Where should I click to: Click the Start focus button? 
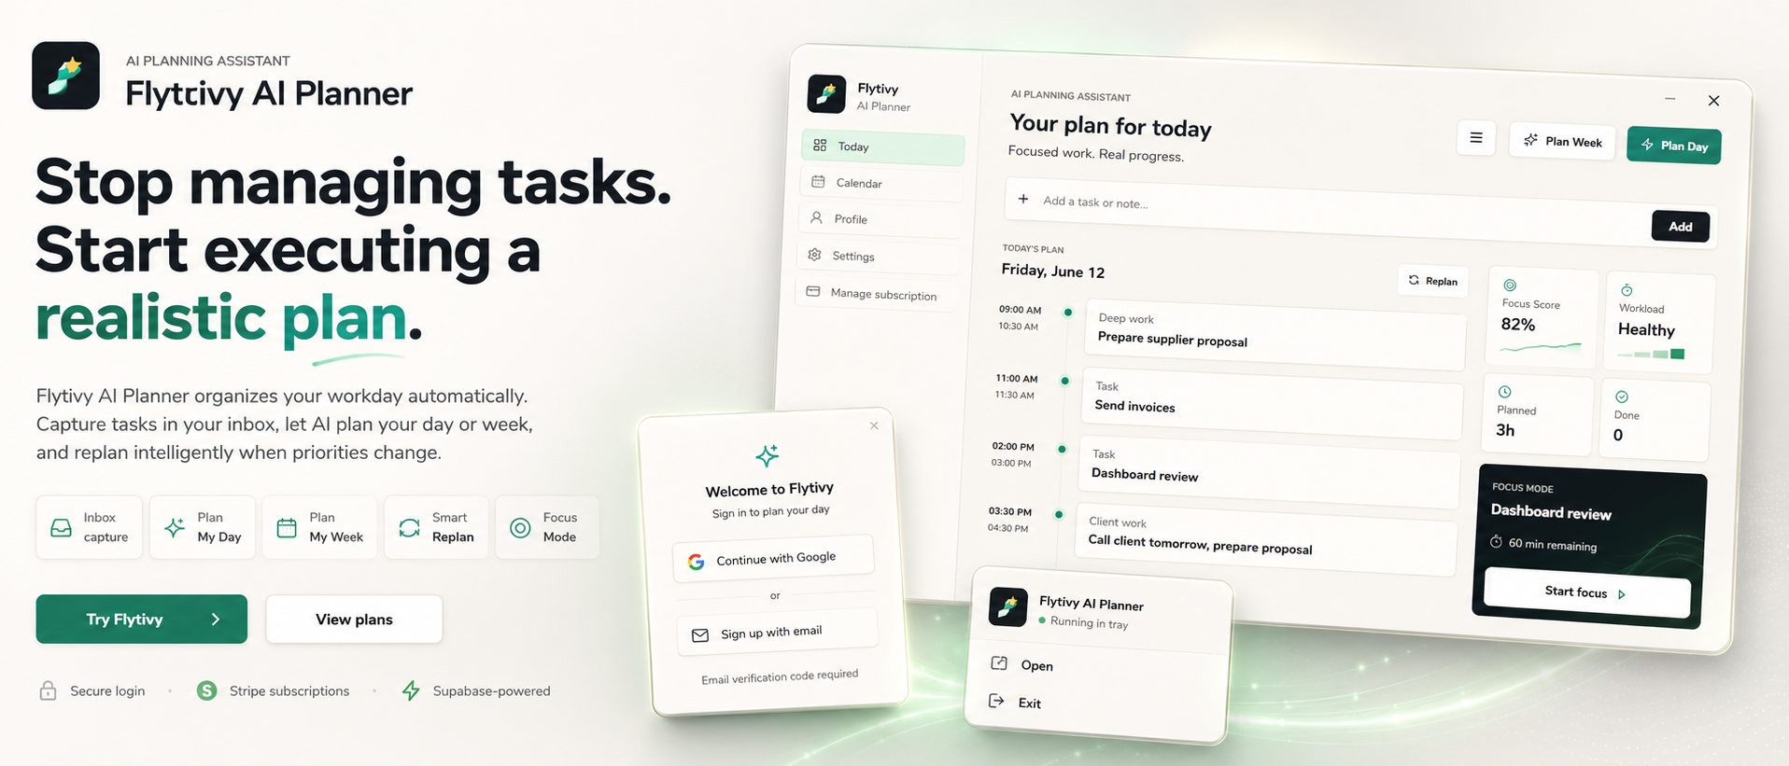pyautogui.click(x=1586, y=593)
